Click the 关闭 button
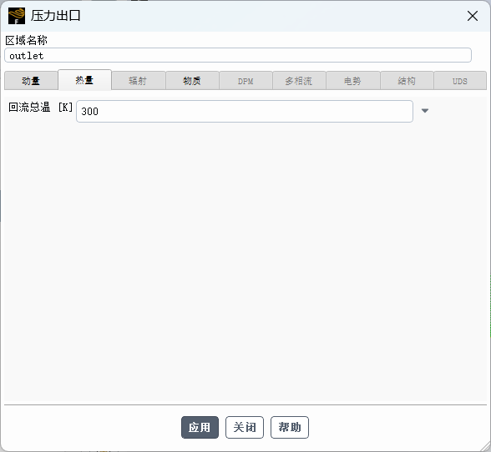Screen dimensions: 491x452 pyautogui.click(x=245, y=427)
